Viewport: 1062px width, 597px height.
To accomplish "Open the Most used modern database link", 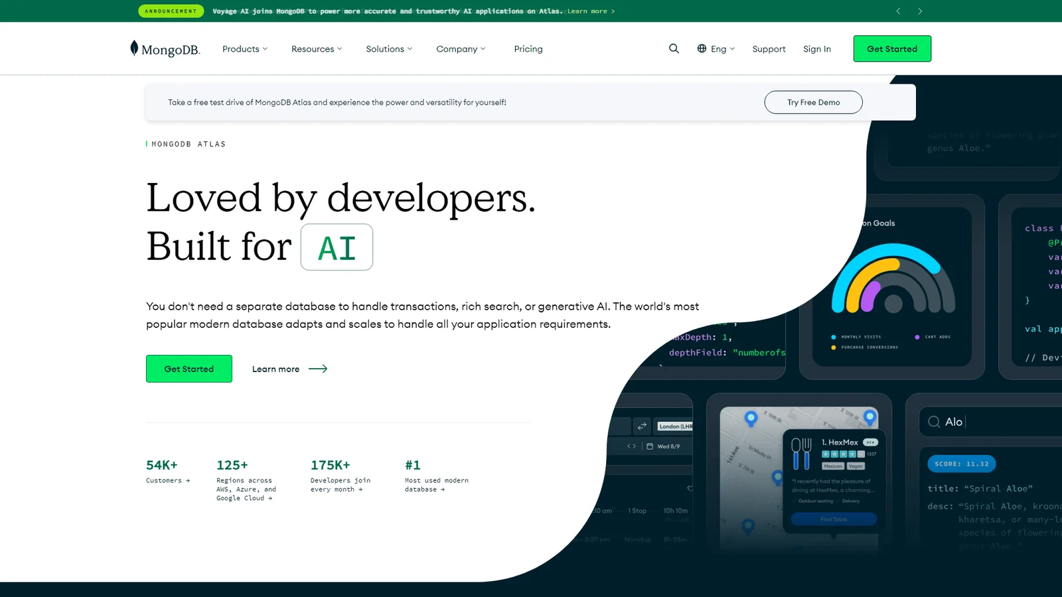I will point(437,476).
